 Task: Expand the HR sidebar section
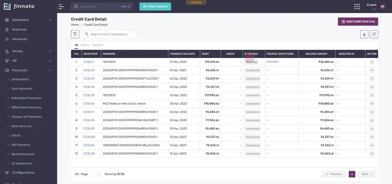[x=28, y=61]
